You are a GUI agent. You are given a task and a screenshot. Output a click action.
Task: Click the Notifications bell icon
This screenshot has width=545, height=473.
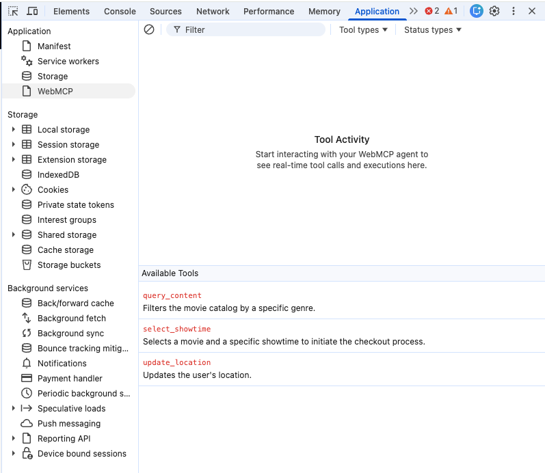(x=27, y=363)
